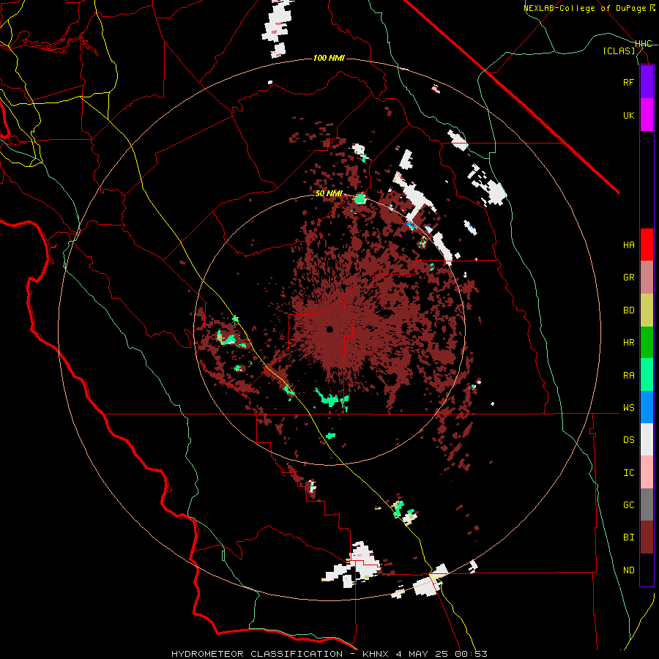Viewport: 659px width, 659px height.
Task: Click the GR legend label
Action: click(x=628, y=278)
